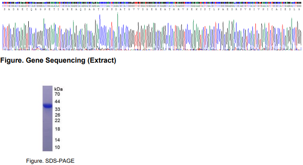Click the Gene Sequencing (Extract) figure caption
Screen dimensions: 303x165
[58, 60]
